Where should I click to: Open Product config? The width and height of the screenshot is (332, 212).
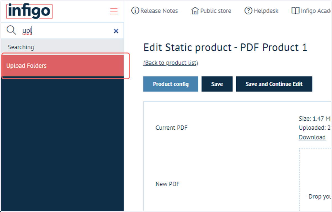(x=171, y=84)
